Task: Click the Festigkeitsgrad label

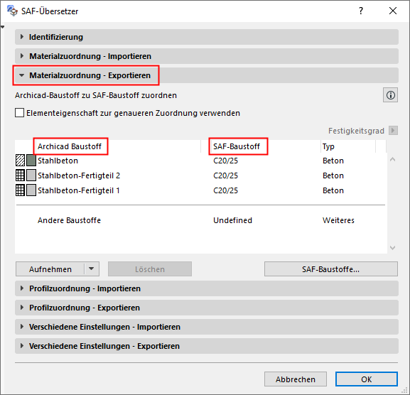Action: pyautogui.click(x=356, y=131)
